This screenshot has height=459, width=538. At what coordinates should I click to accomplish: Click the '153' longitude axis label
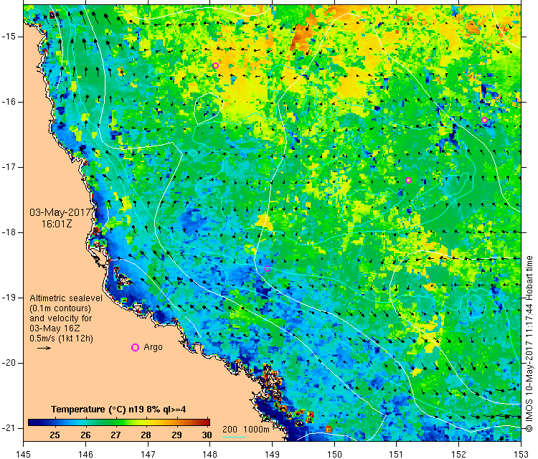coord(522,454)
